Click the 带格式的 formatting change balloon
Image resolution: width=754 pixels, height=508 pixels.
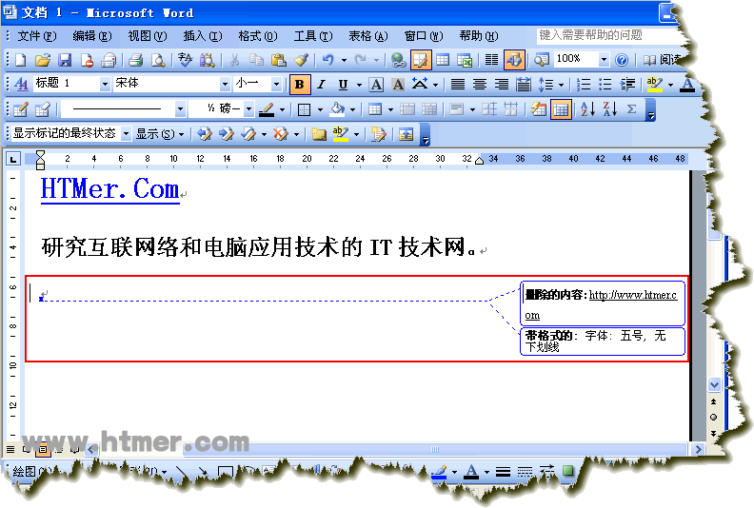pyautogui.click(x=603, y=342)
